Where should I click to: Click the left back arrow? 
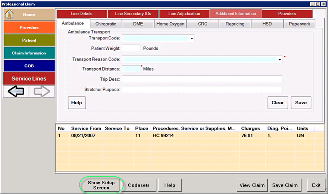tap(16, 92)
